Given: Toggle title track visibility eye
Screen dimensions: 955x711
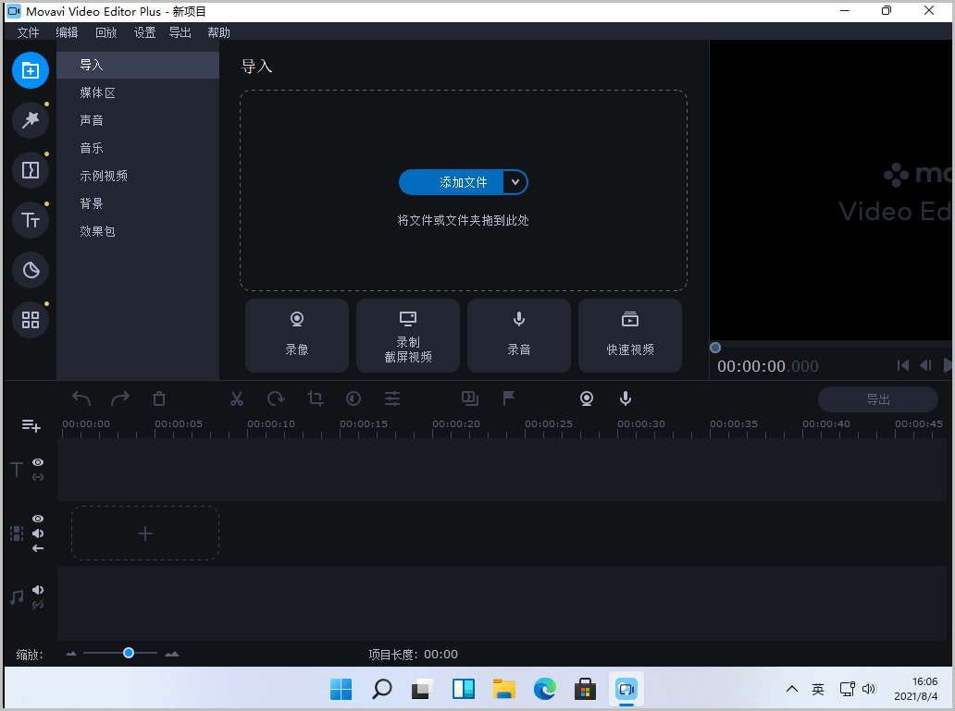Looking at the screenshot, I should 38,462.
